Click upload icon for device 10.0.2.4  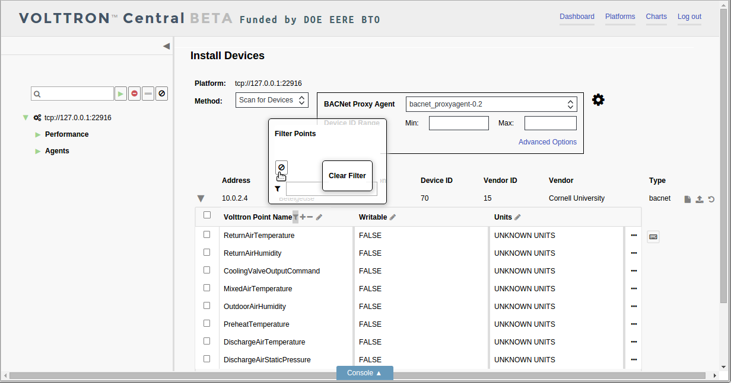(700, 199)
